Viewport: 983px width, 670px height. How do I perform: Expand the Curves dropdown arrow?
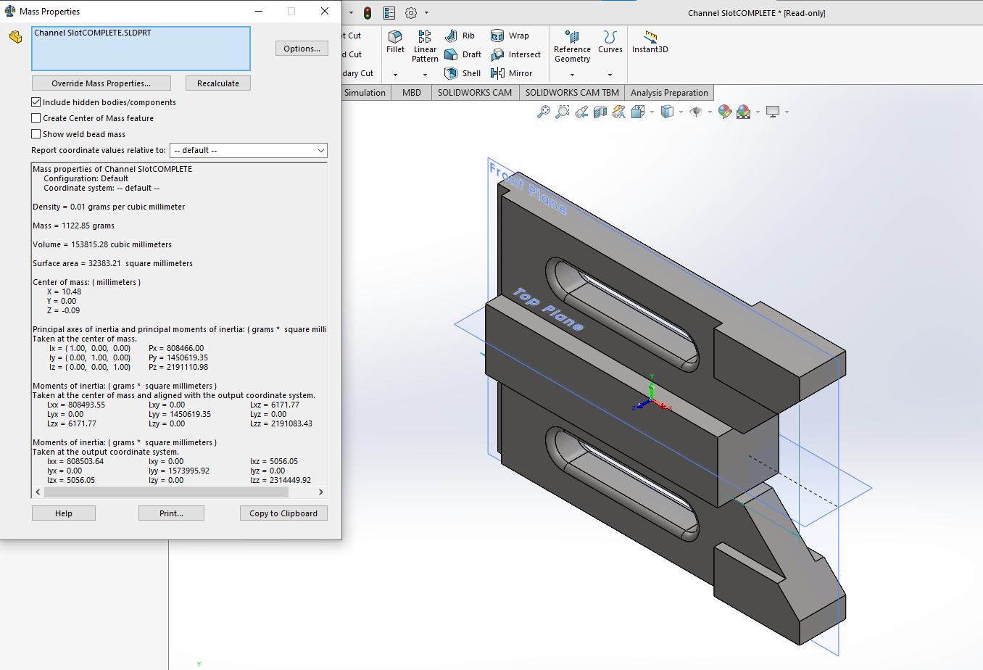[x=610, y=75]
